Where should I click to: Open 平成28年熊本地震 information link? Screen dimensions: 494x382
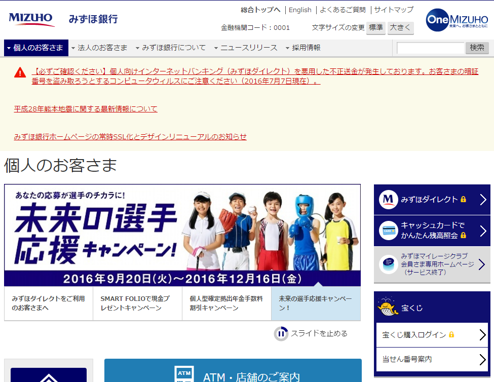tap(86, 109)
